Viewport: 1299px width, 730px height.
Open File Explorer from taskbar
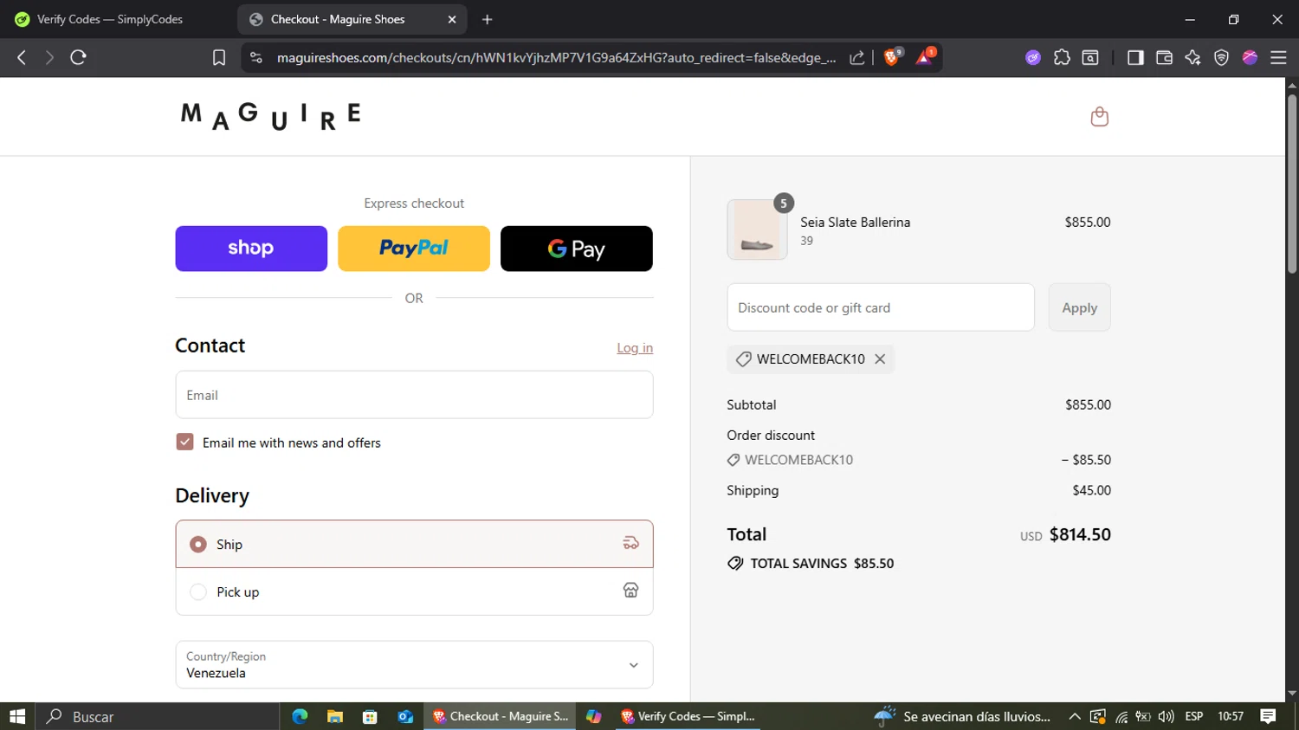pos(335,716)
